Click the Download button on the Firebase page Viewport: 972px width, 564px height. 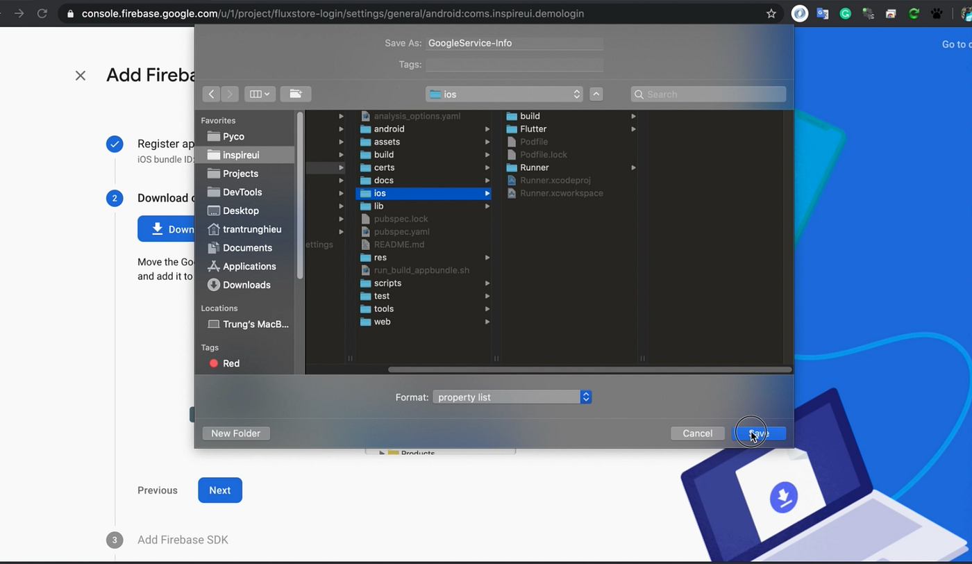click(x=167, y=229)
